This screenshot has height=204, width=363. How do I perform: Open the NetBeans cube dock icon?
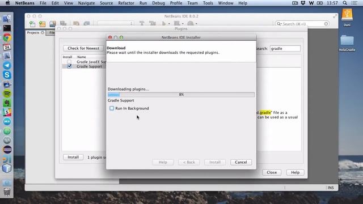(7, 168)
